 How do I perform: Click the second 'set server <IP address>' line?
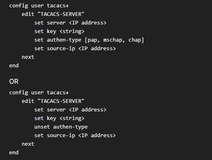click(x=70, y=110)
